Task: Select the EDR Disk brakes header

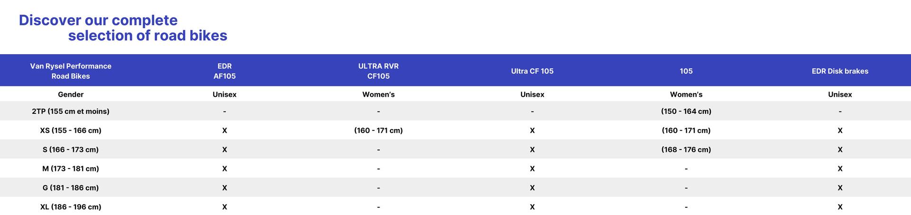Action: point(840,71)
